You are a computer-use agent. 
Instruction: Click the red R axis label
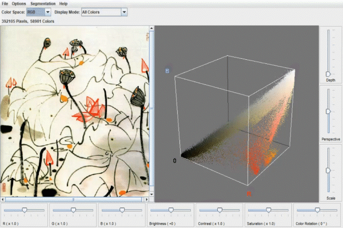pos(249,194)
